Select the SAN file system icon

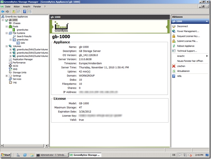[x=18, y=43]
